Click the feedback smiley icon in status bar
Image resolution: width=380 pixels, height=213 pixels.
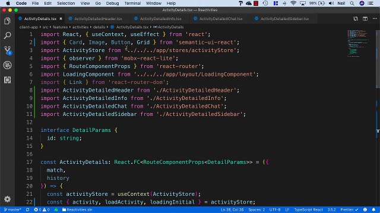click(x=365, y=209)
